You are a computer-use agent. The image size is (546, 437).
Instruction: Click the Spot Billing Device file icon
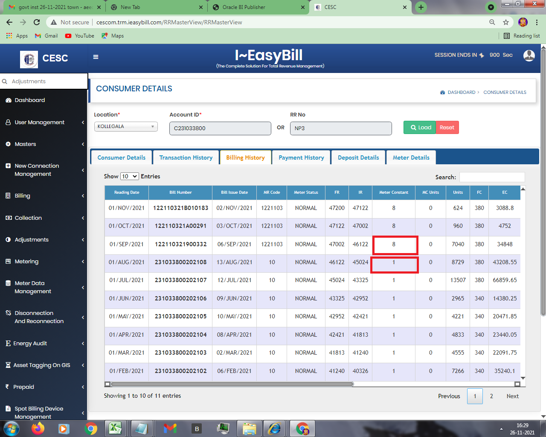(8, 409)
